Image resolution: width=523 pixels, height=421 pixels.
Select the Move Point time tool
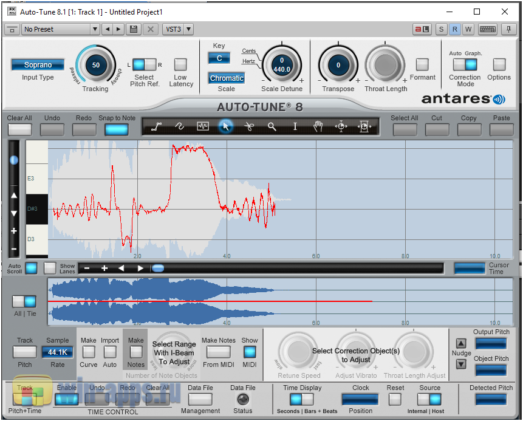[341, 126]
